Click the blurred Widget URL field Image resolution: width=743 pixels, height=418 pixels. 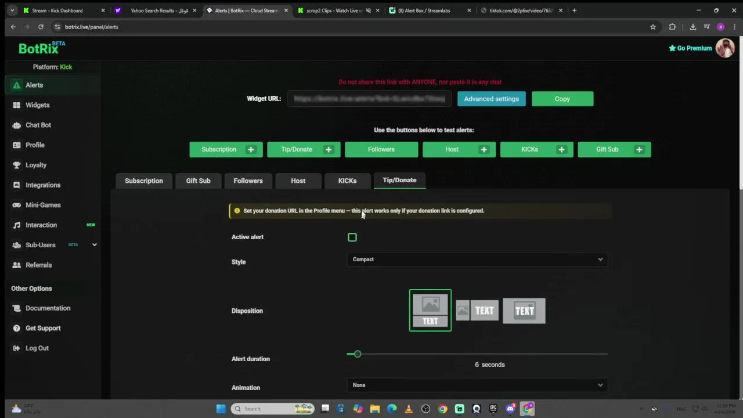point(369,99)
